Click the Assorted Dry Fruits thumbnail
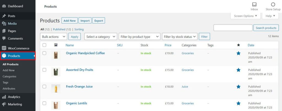 56,72
